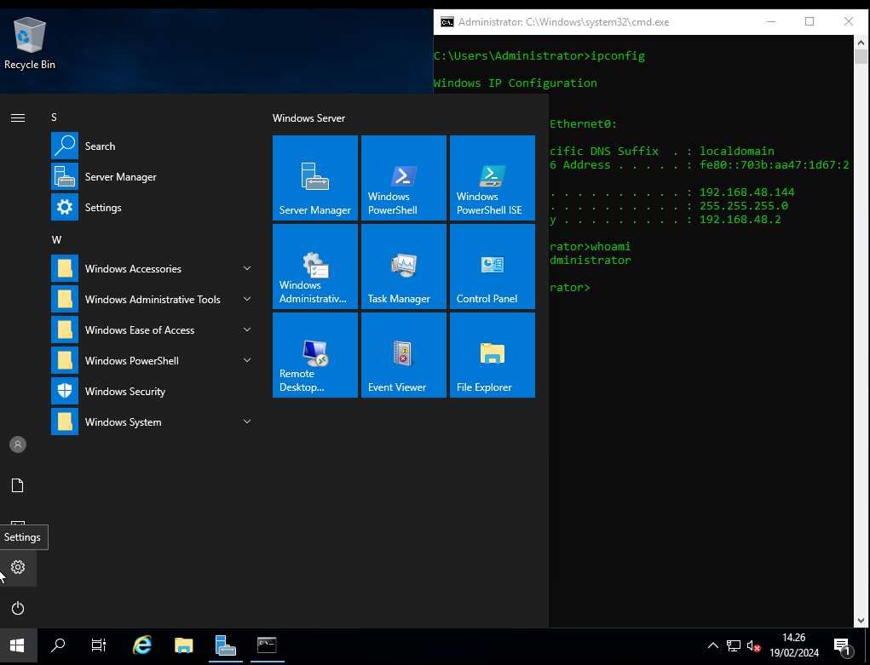Launch the Event Viewer tile

coord(403,355)
